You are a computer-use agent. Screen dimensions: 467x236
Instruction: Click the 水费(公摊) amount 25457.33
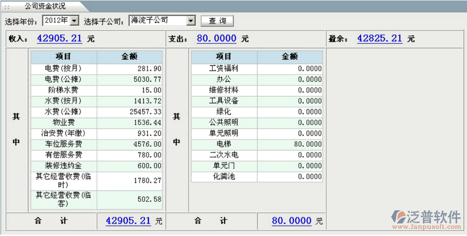point(144,112)
